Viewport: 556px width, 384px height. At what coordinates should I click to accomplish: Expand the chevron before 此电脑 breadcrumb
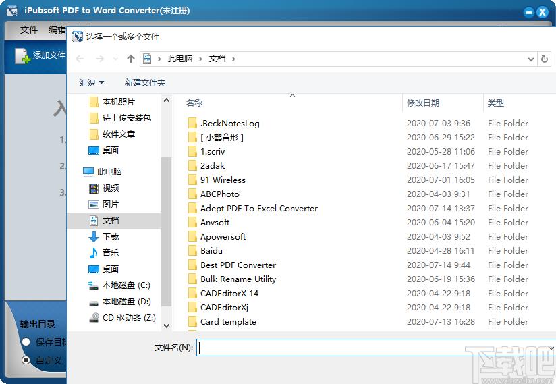pos(159,59)
